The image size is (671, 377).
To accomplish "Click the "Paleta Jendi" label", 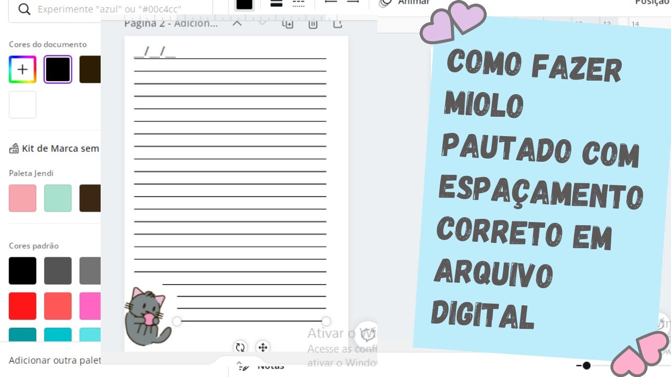I will coord(31,173).
